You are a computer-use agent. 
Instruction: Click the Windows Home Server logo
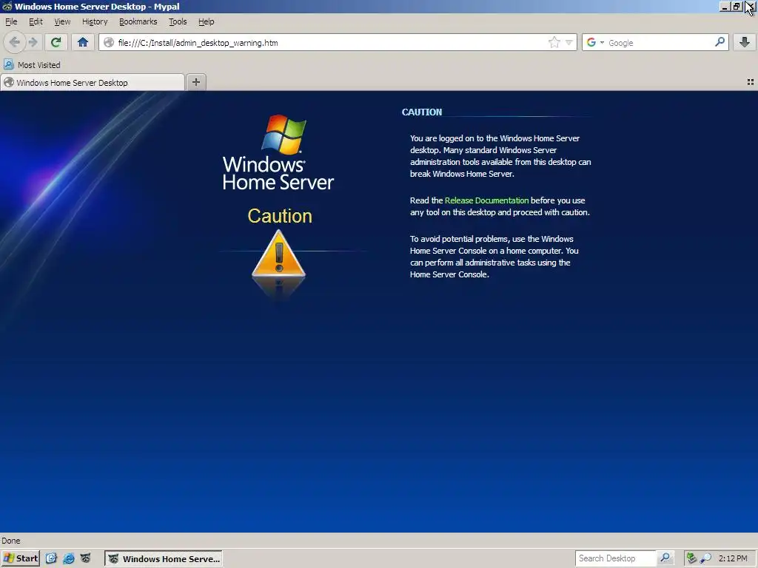click(x=278, y=152)
